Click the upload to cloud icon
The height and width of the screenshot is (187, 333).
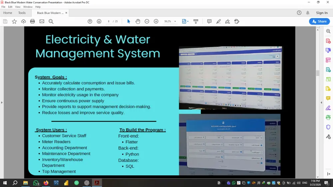click(23, 21)
